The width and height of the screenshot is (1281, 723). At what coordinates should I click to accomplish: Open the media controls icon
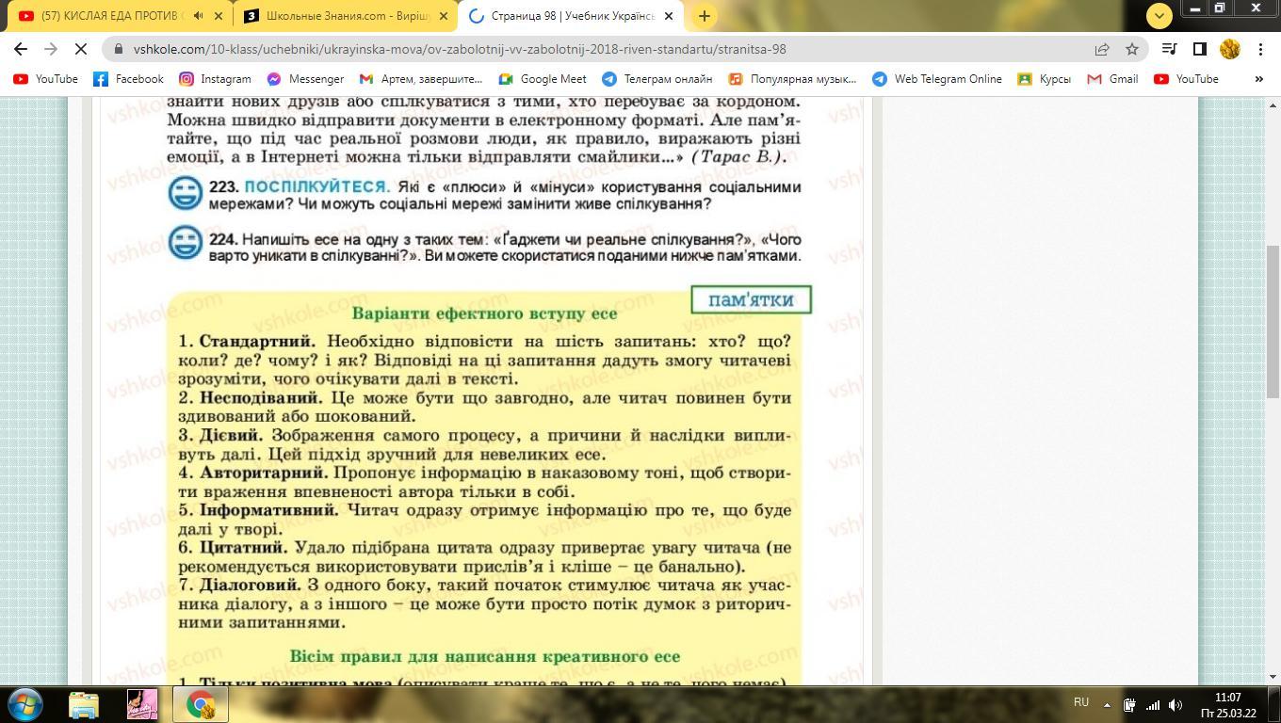[x=1169, y=49]
